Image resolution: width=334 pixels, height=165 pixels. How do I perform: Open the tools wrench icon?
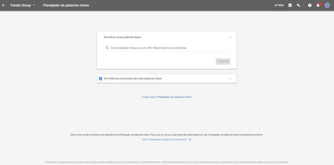[x=298, y=5]
